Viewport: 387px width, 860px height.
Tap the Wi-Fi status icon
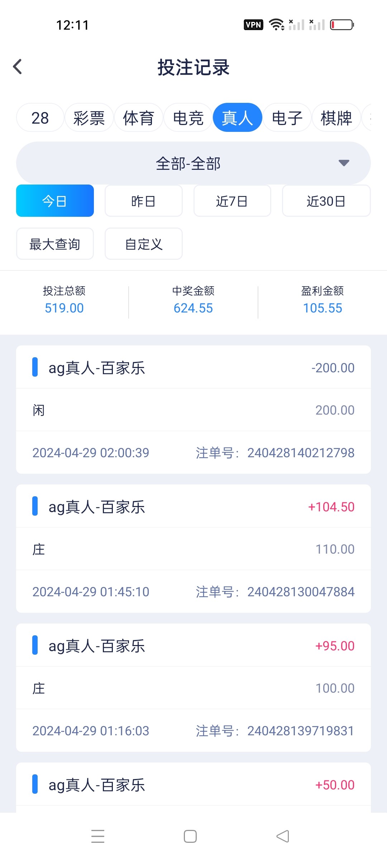276,25
